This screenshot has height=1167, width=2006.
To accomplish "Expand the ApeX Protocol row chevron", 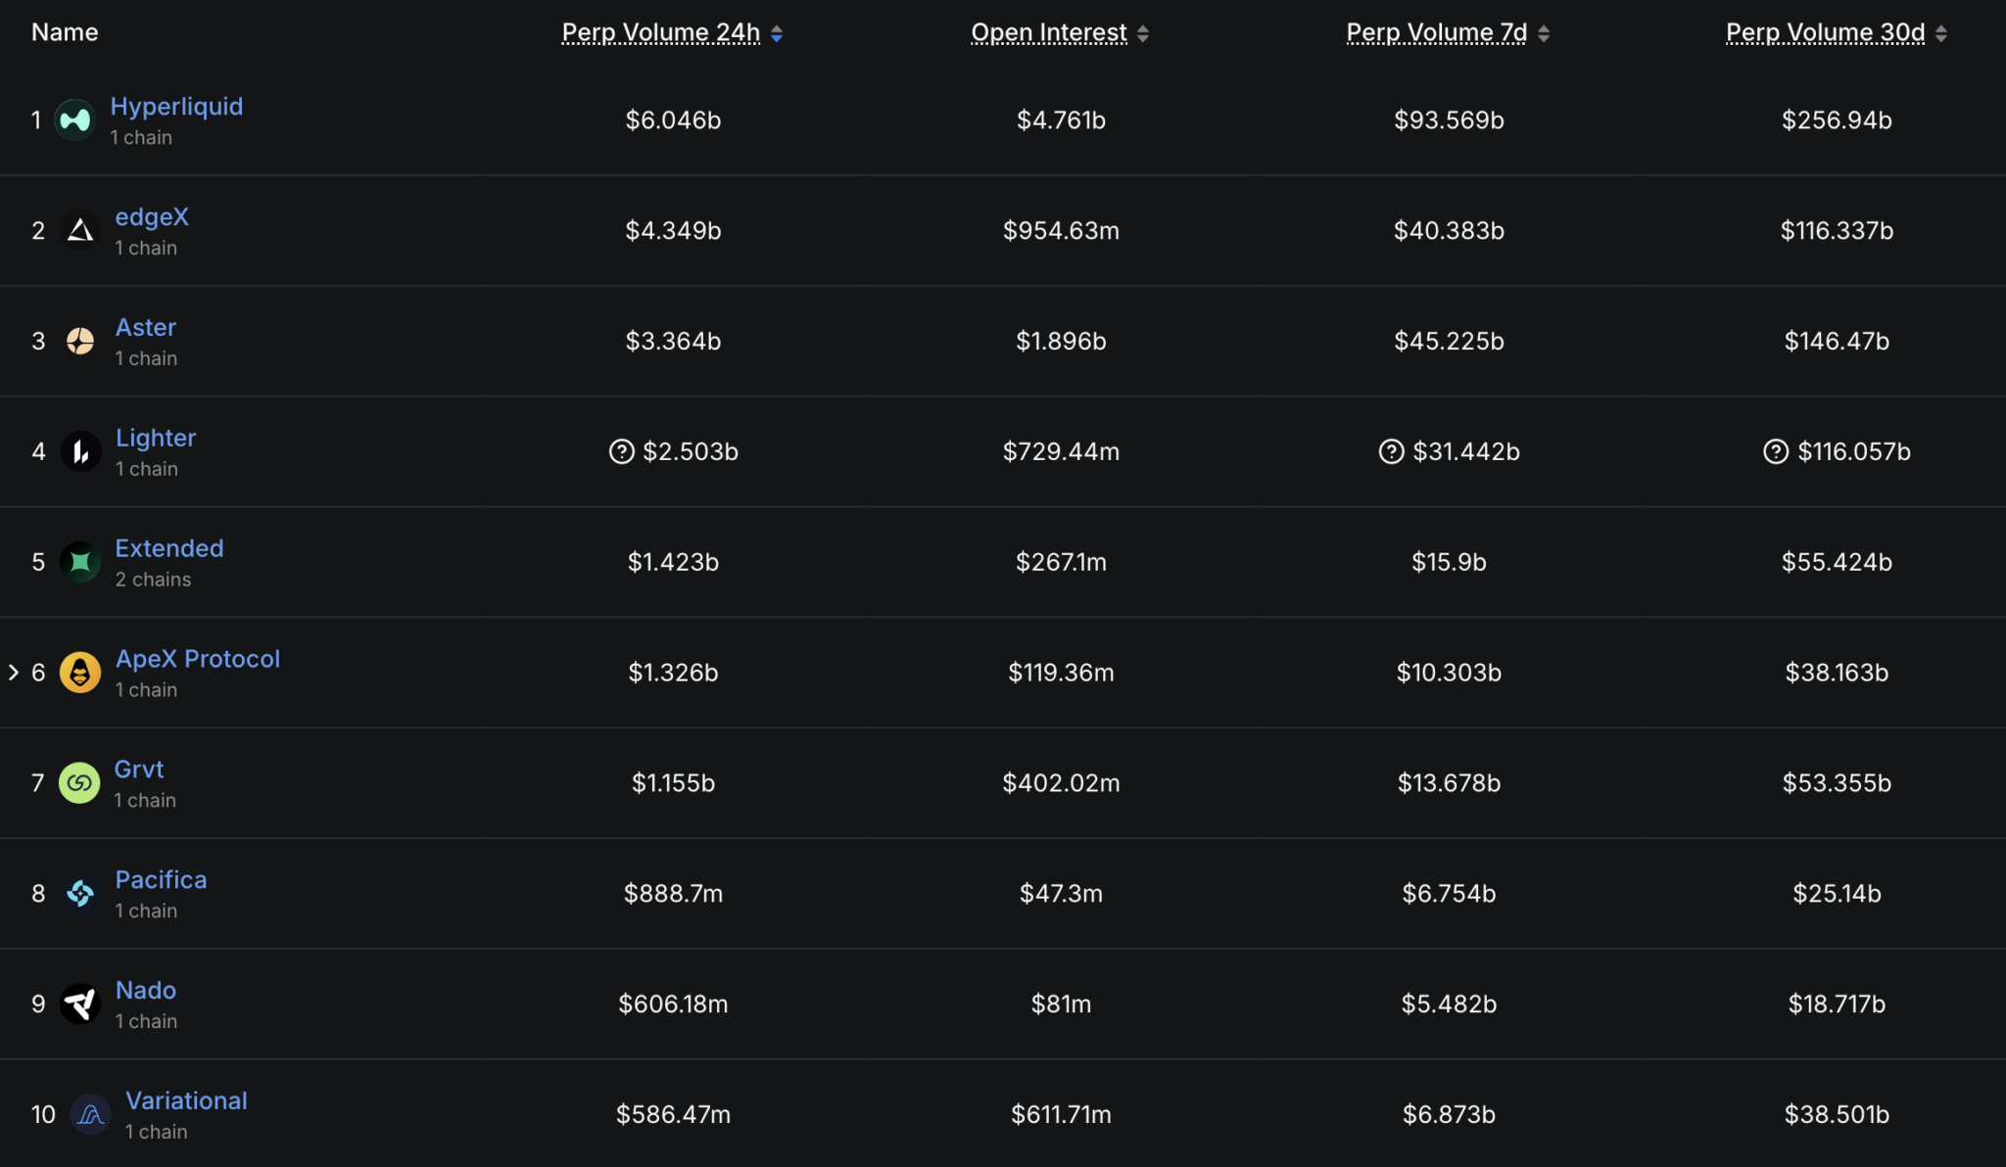I will click(14, 673).
